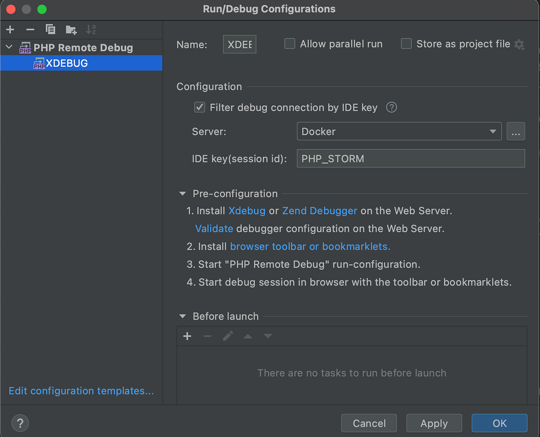This screenshot has height=437, width=540.
Task: Click the help icon near IDE key filter
Action: click(x=391, y=107)
